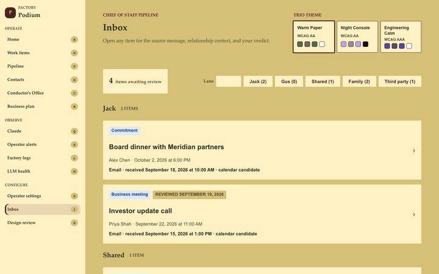Click Email received September 18, 2026 line
Screen dimensions: 439x274
[x=184, y=170]
